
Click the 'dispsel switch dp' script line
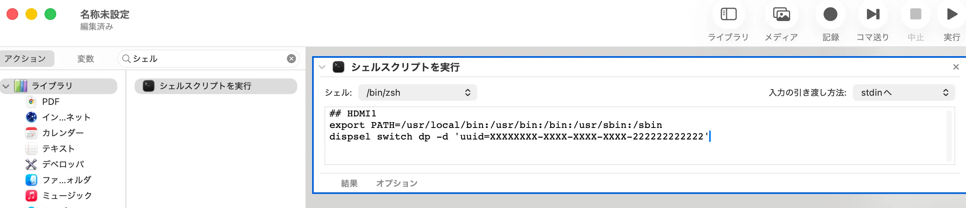click(x=519, y=137)
